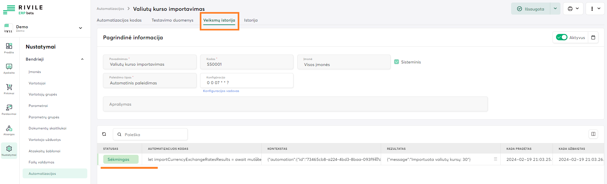Open the print options dropdown
This screenshot has height=184, width=607.
(x=573, y=9)
